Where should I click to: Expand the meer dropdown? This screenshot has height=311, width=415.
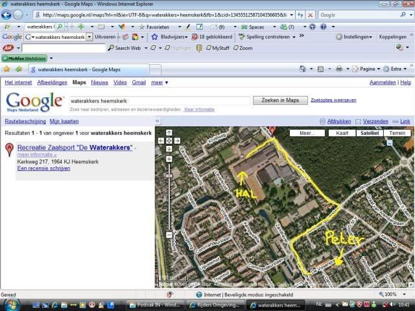coord(160,82)
